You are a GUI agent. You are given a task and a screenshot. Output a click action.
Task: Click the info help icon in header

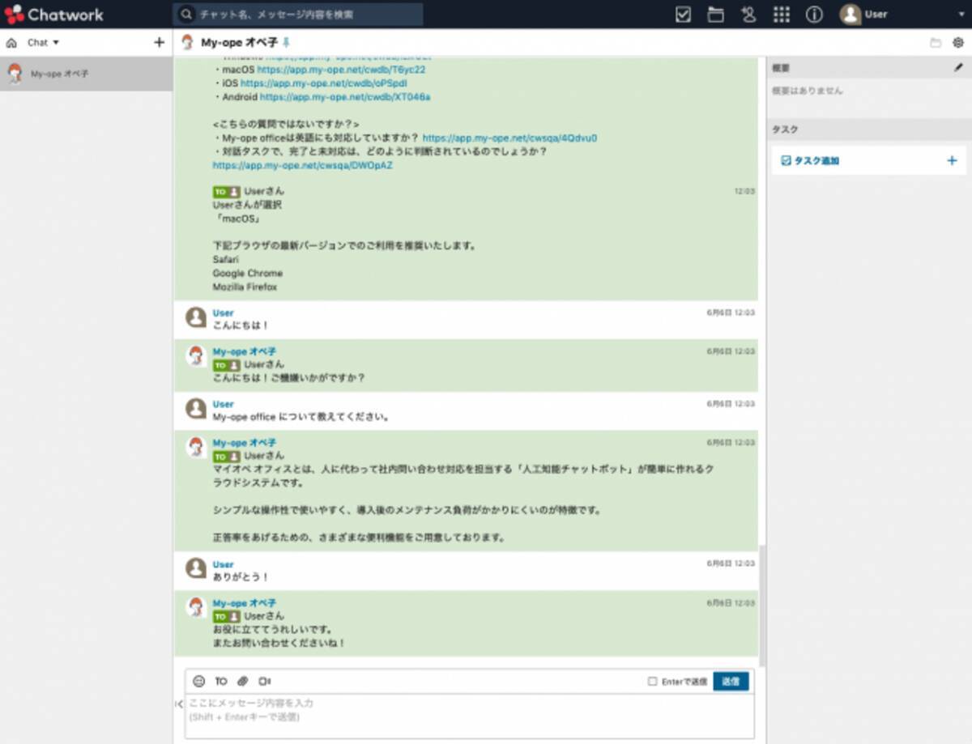[814, 15]
